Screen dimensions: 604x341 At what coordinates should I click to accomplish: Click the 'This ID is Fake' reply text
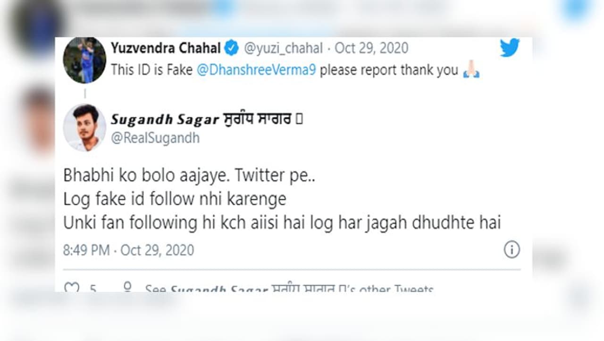151,70
